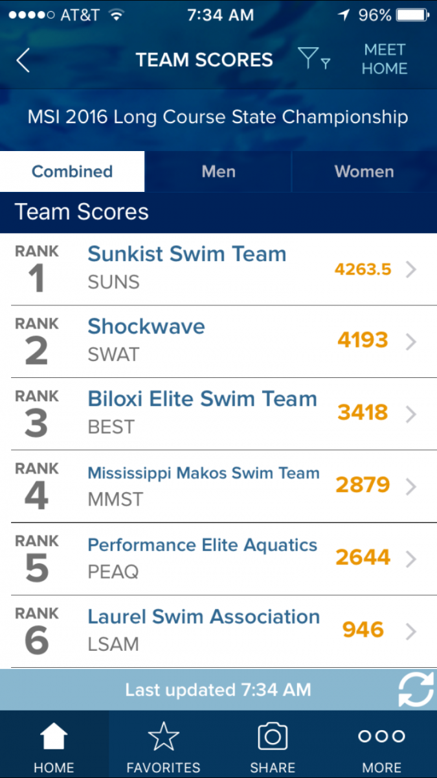Viewport: 437px width, 778px height.
Task: Tap the back arrow icon
Action: pyautogui.click(x=23, y=60)
